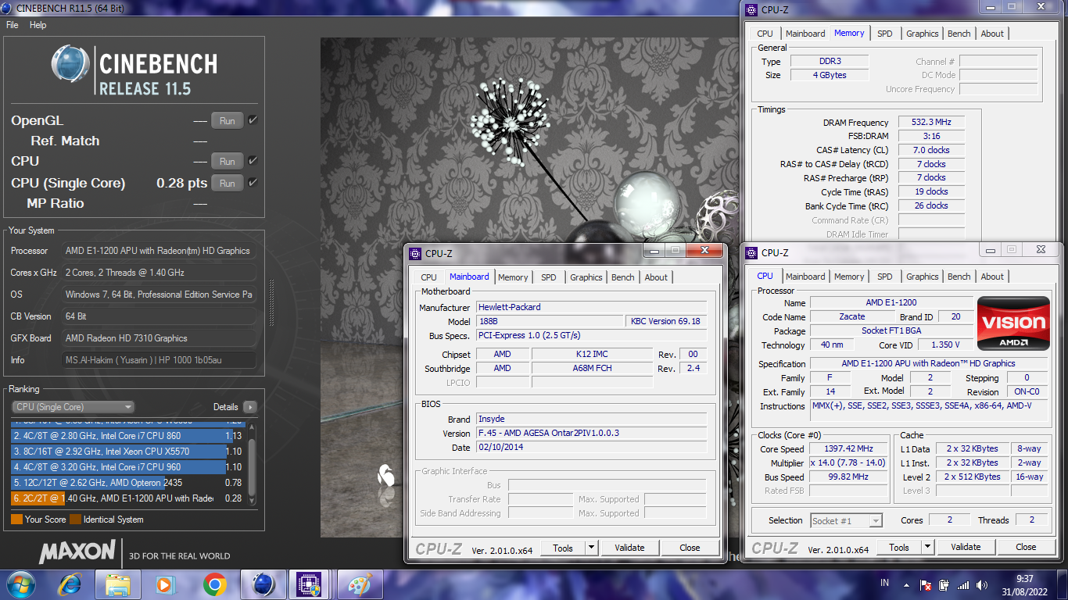Open the network signal tray icon
Viewport: 1068px width, 600px height.
click(x=963, y=584)
